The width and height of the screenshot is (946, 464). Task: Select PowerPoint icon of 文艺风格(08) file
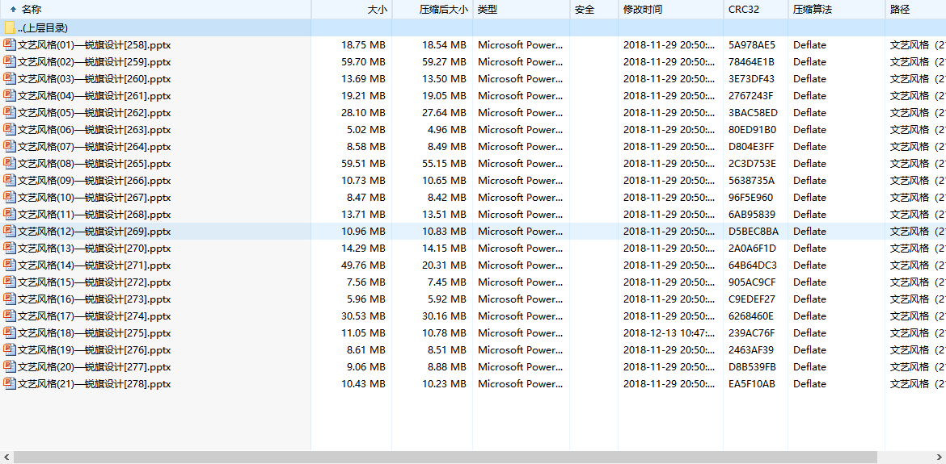point(9,163)
